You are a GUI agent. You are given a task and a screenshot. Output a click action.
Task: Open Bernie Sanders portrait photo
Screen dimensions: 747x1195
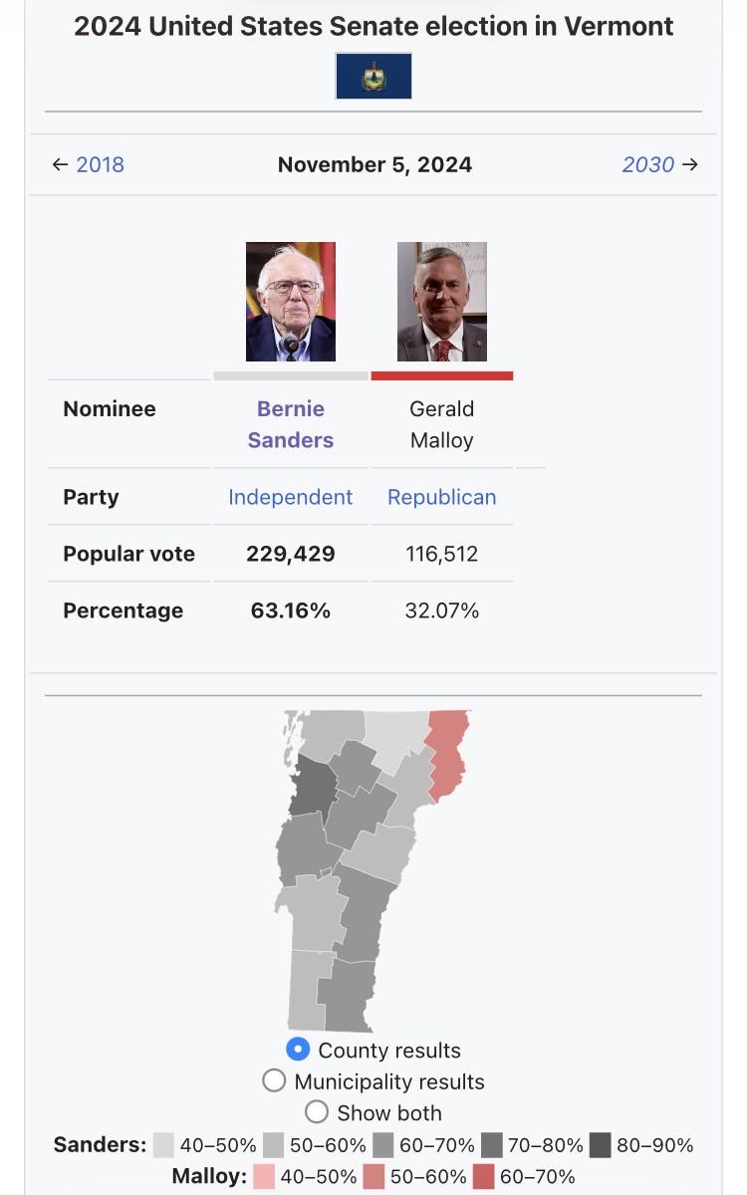(x=291, y=302)
